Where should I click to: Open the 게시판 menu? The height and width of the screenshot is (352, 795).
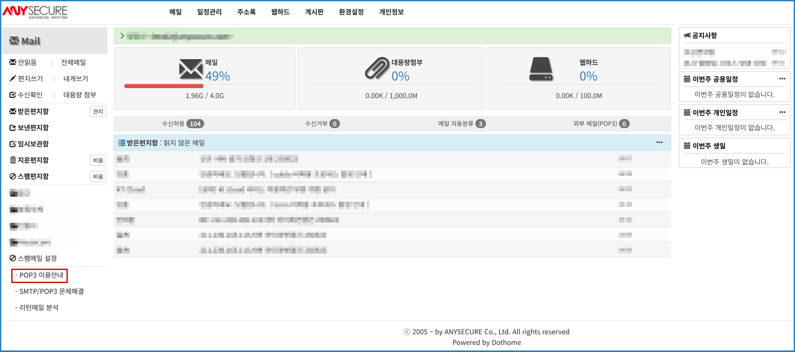pyautogui.click(x=314, y=12)
